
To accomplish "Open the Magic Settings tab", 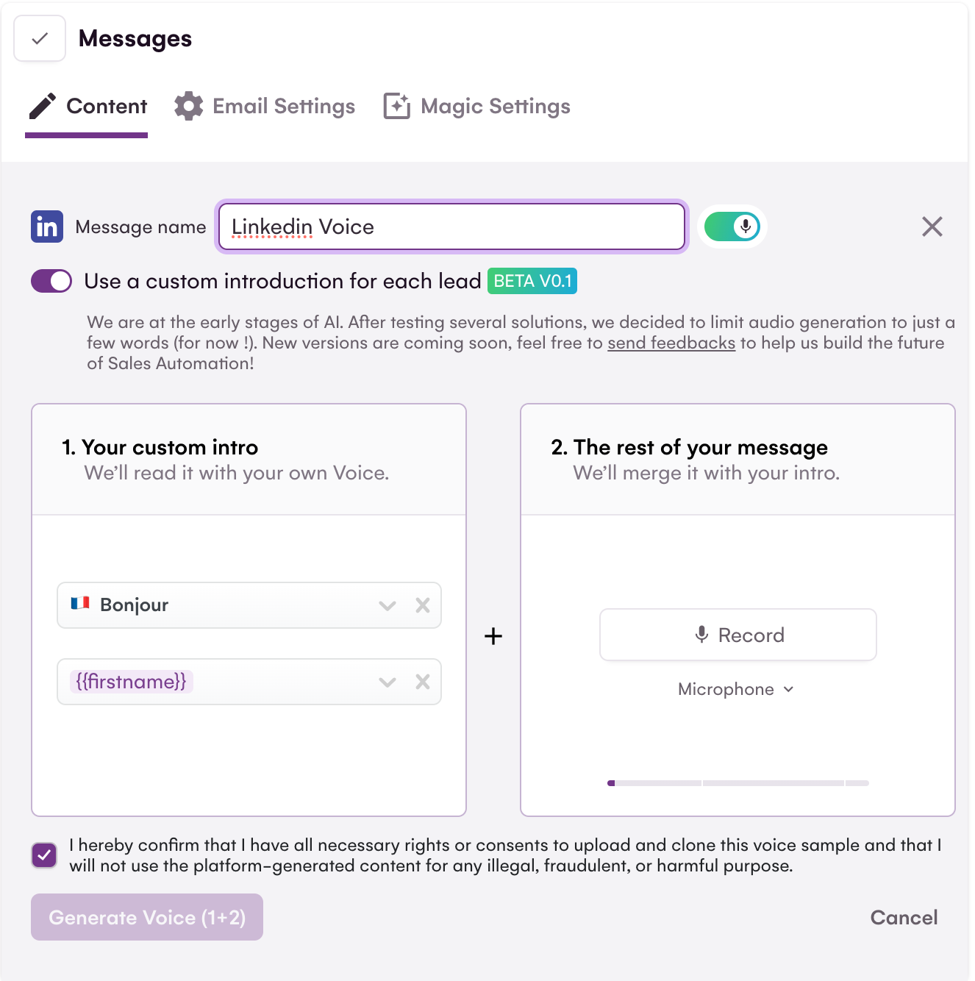I will (x=495, y=107).
